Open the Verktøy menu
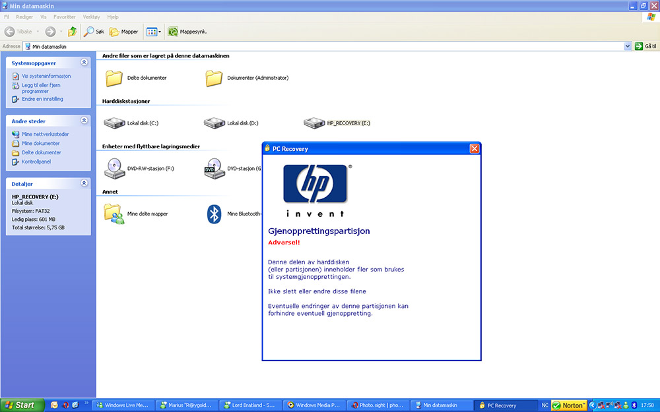Image resolution: width=660 pixels, height=412 pixels. [x=91, y=17]
